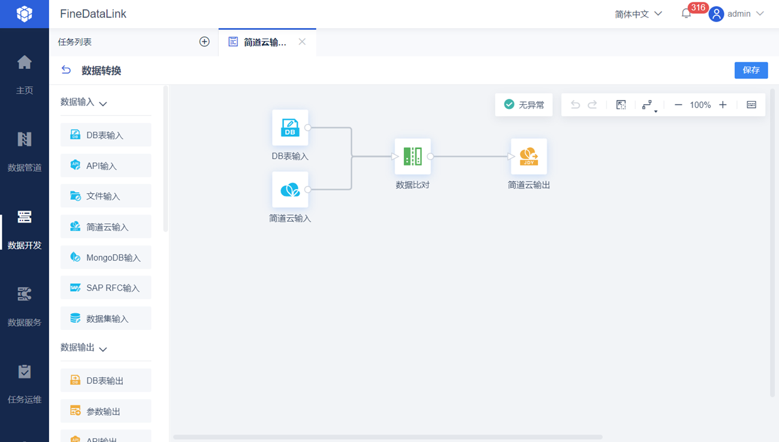The height and width of the screenshot is (442, 779).
Task: Click the FineDataLink product name
Action: point(93,14)
